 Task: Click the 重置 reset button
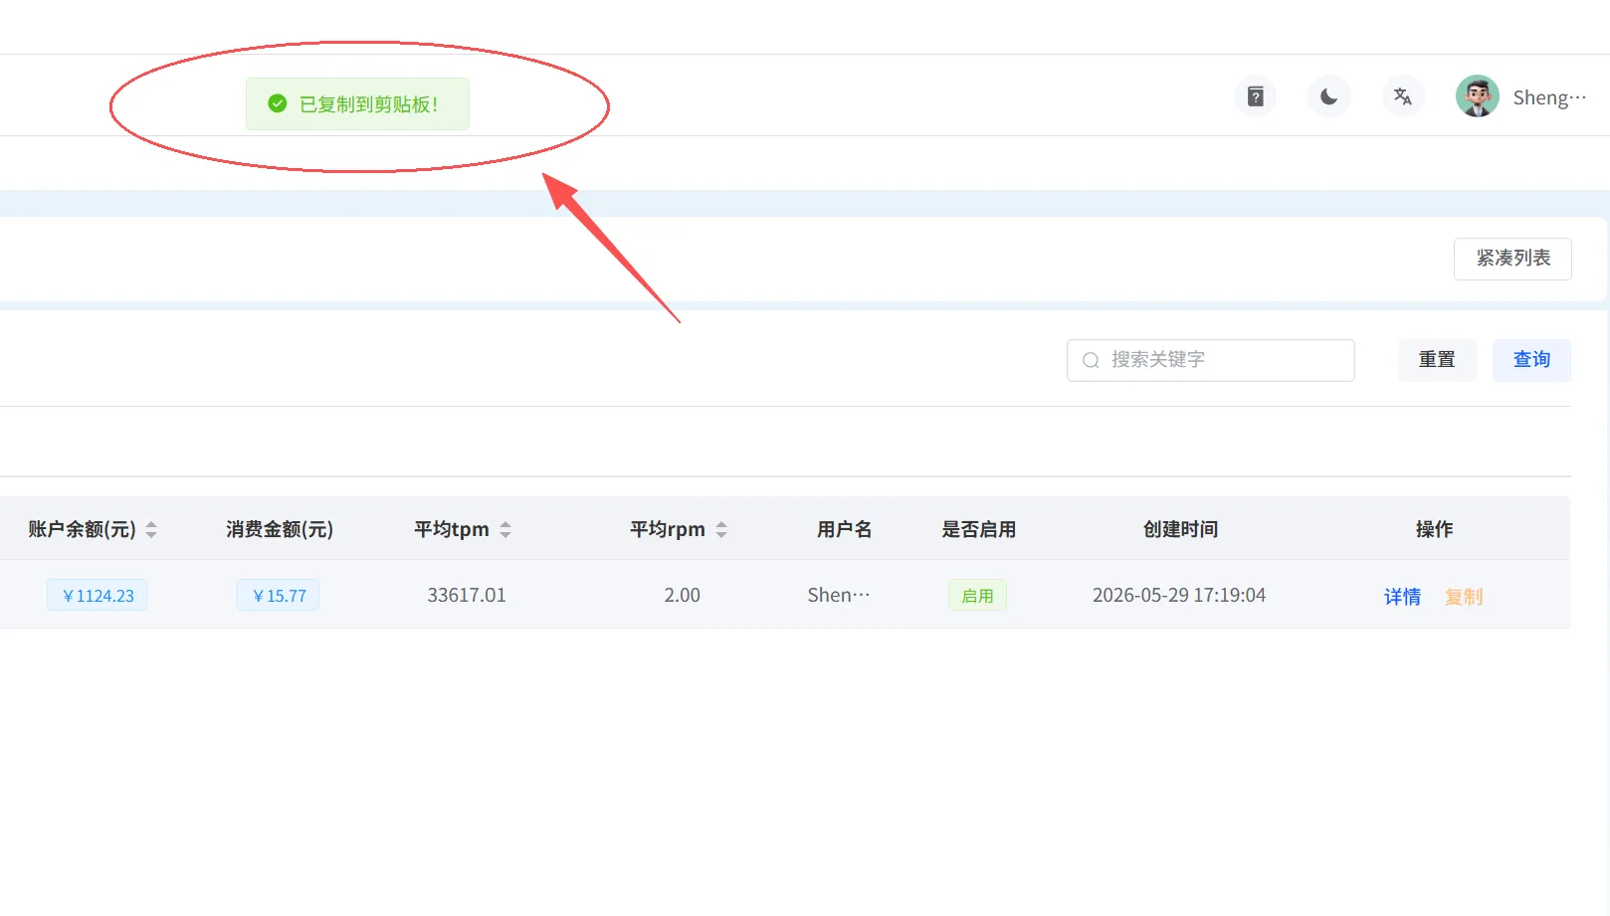[1437, 360]
